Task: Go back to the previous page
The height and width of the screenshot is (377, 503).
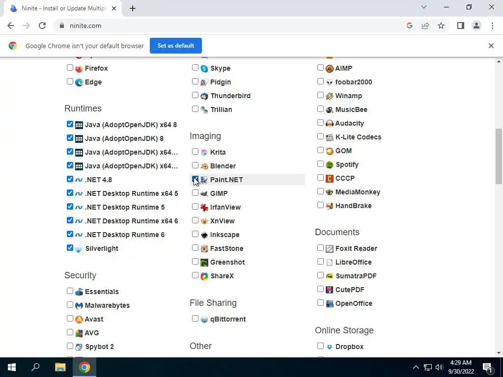Action: [11, 26]
